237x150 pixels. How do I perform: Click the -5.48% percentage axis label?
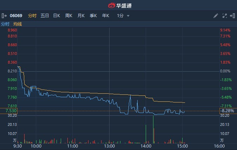(x=226, y=97)
